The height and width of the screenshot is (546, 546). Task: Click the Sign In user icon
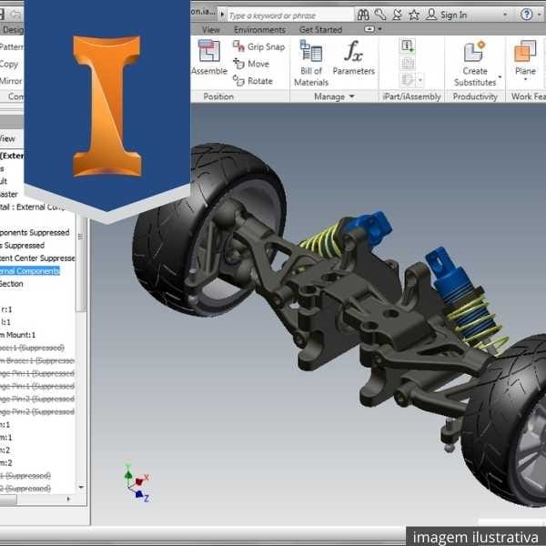tap(431, 15)
